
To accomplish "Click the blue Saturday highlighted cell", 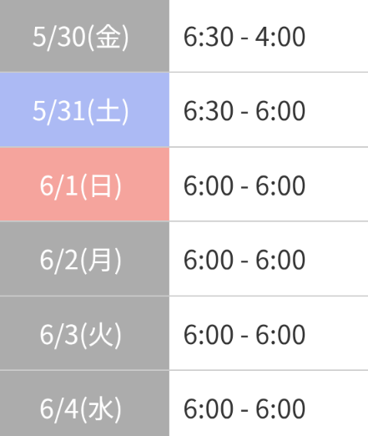I will [84, 109].
